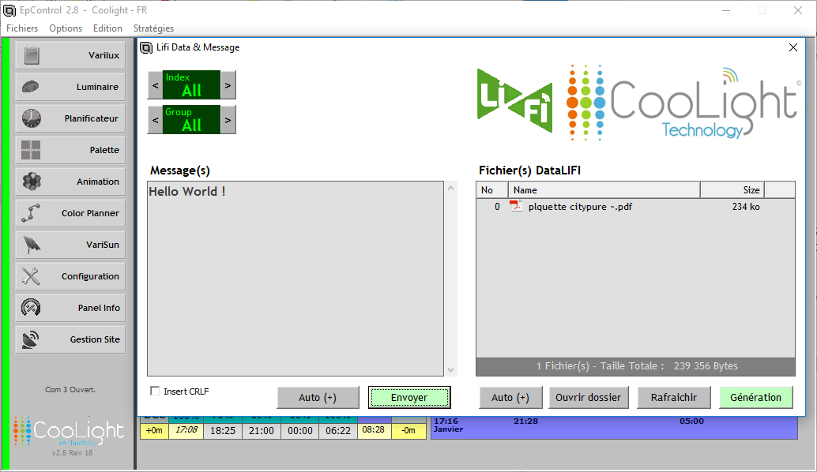Click Auto (+) under Fichier(s) DataLIFI
Viewport: 817px width, 472px height.
510,398
